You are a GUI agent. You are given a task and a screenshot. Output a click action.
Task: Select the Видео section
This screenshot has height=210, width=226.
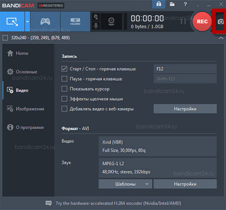click(x=18, y=90)
